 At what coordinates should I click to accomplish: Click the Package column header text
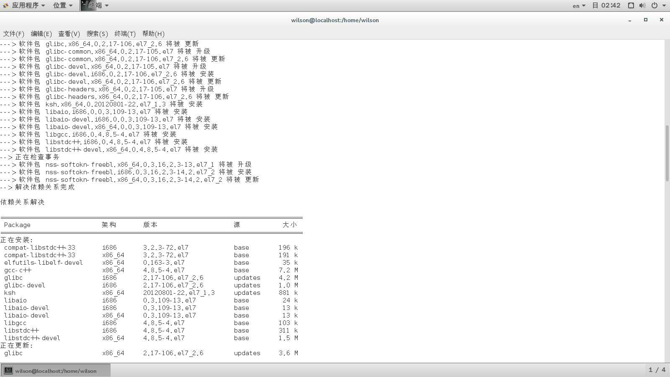[17, 225]
